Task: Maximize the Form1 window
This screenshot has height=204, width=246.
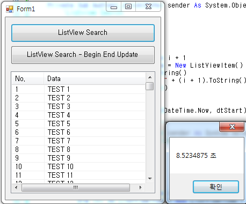Action: pos(128,7)
